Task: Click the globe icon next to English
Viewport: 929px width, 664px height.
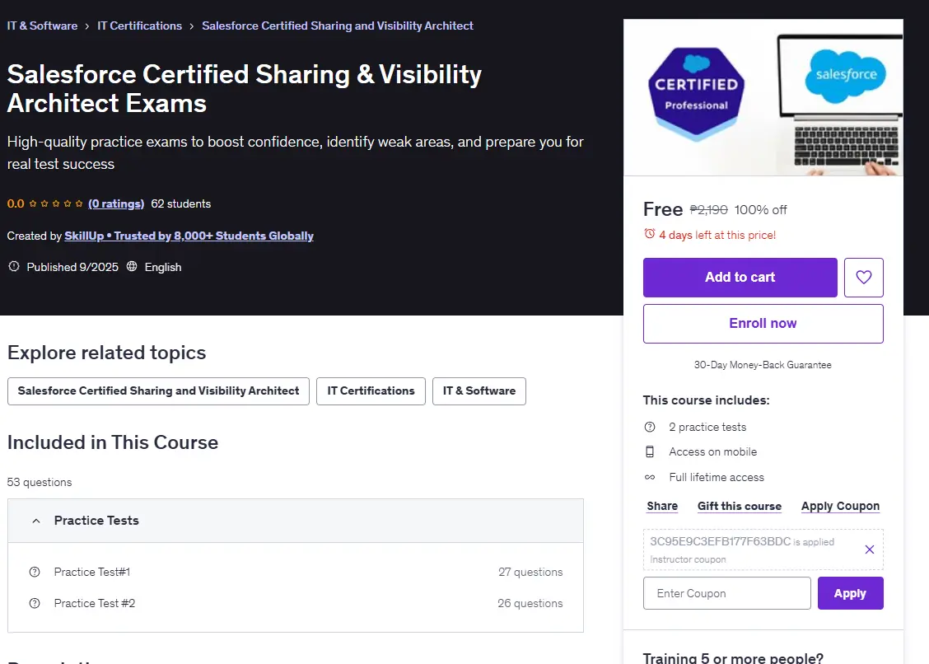Action: coord(132,267)
